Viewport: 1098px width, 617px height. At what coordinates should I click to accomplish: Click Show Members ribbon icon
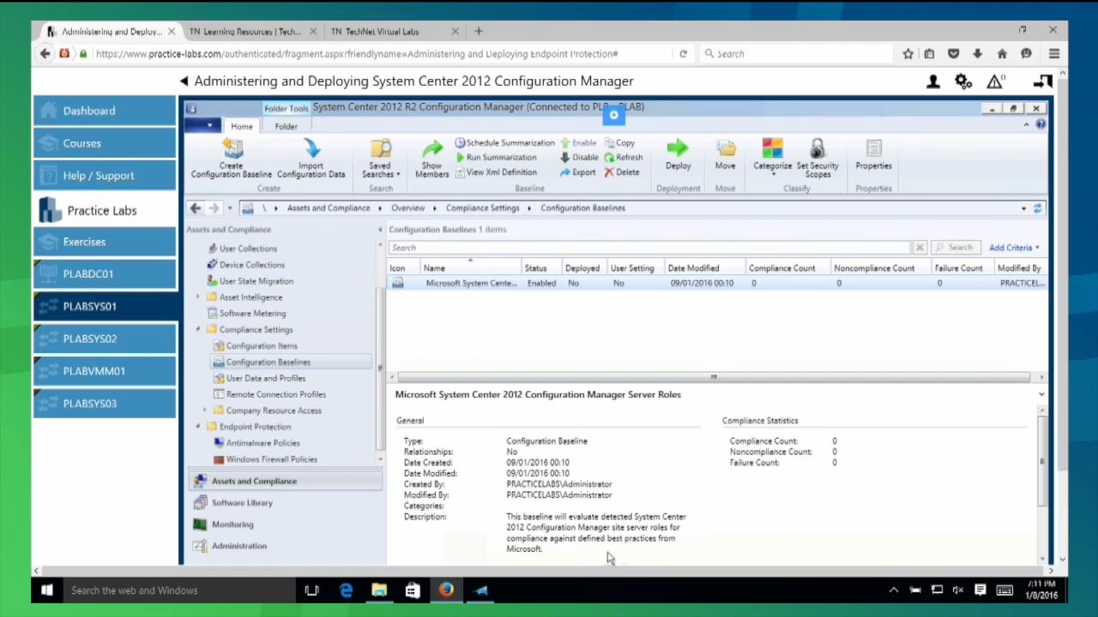coord(431,159)
